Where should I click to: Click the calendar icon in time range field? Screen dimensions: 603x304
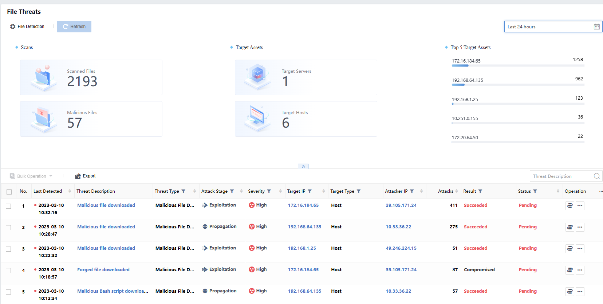596,27
